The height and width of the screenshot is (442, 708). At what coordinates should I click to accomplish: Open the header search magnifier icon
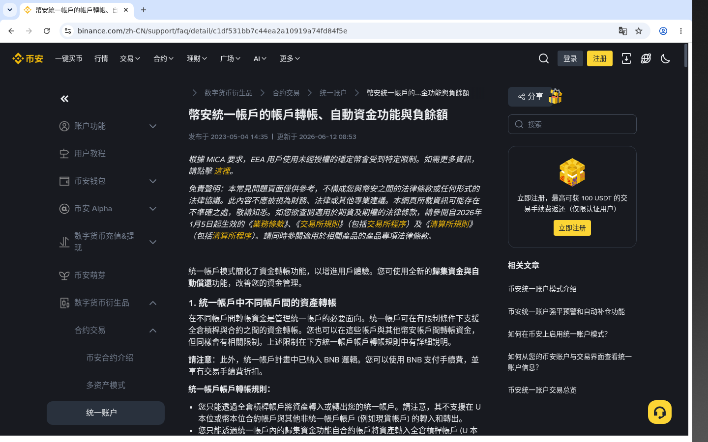point(543,58)
